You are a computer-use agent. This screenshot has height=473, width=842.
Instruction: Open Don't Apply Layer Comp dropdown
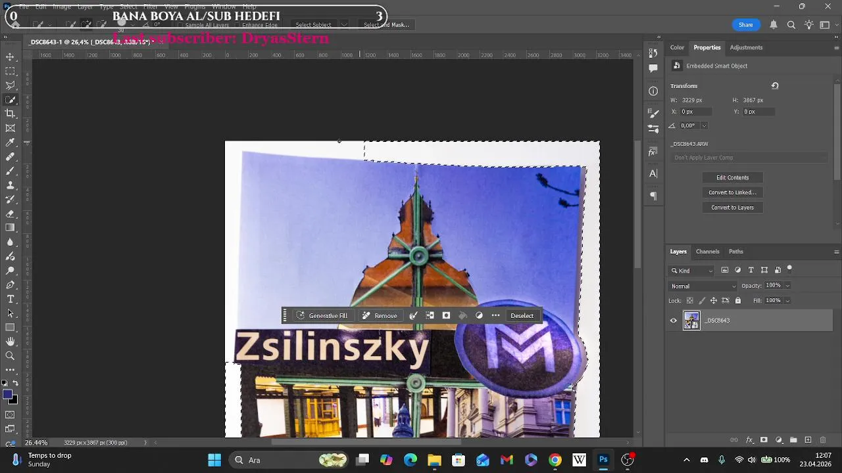[x=750, y=158]
